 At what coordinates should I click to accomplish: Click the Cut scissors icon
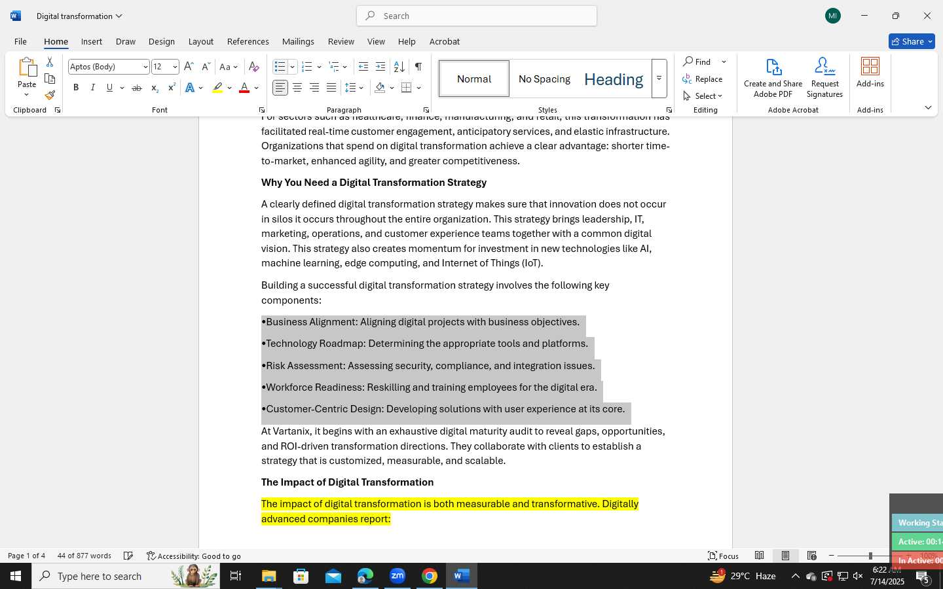[x=50, y=62]
